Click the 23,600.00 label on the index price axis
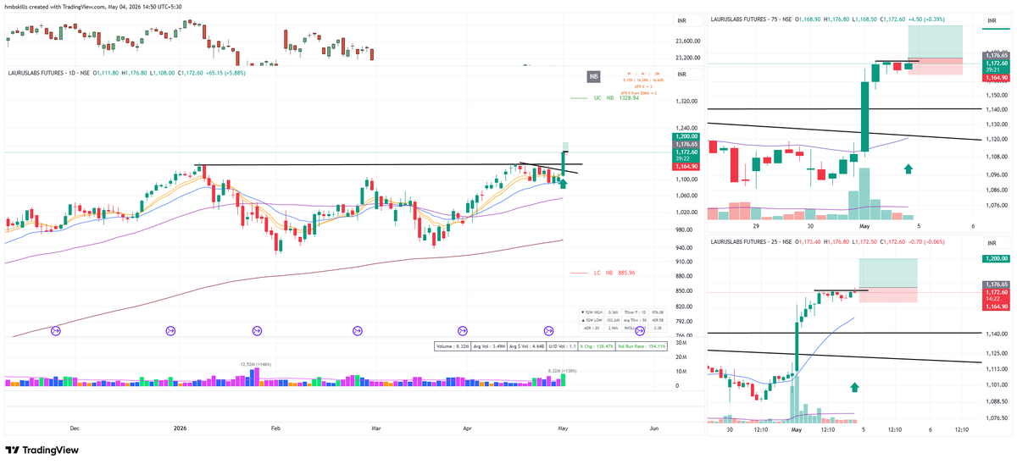Screen dimensions: 1017x464 pos(687,40)
